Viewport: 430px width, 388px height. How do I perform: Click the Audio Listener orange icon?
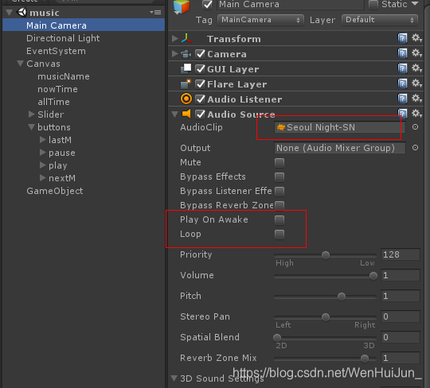pos(186,99)
